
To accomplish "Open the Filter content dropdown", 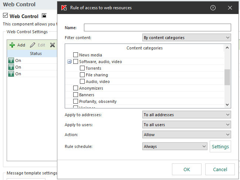I will click(186, 38).
